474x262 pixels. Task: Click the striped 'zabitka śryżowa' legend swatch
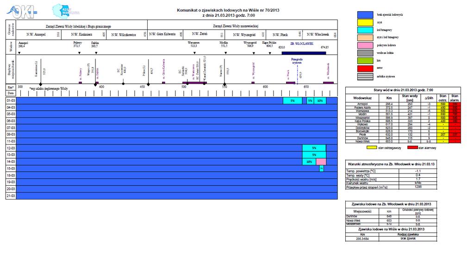365,76
